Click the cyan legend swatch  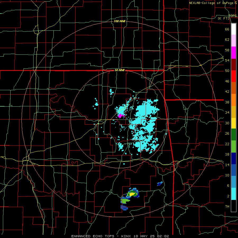[234, 194]
